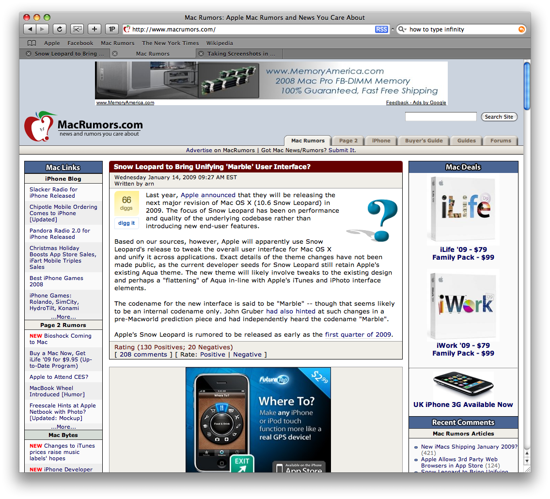550x499 pixels.
Task: Open the Guides site tab
Action: (467, 140)
